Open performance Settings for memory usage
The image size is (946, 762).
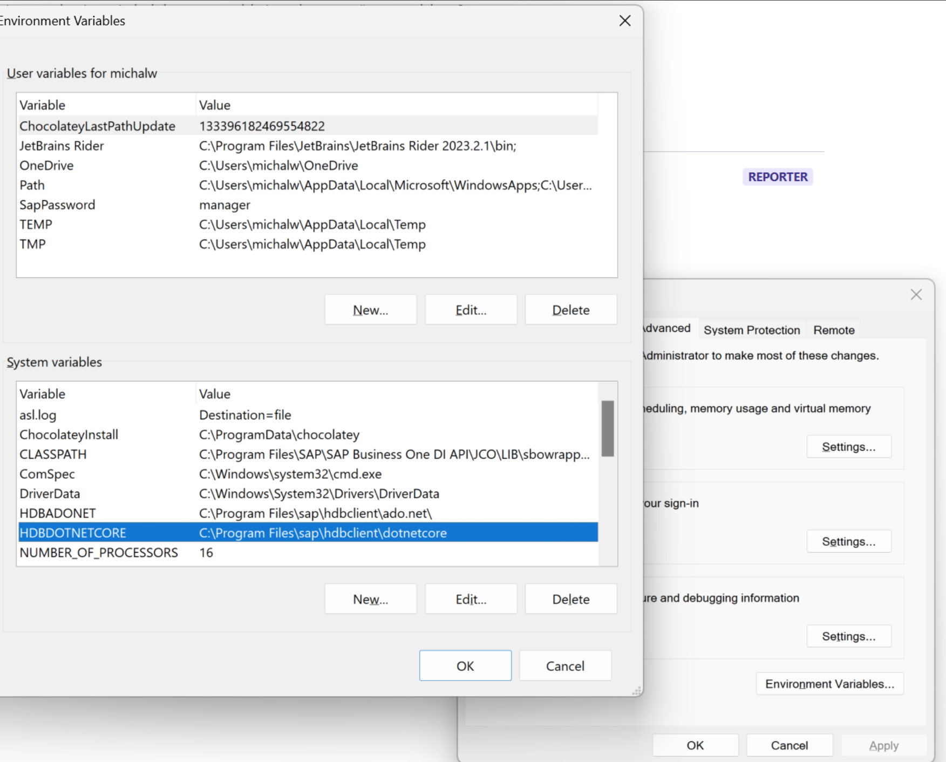tap(848, 446)
